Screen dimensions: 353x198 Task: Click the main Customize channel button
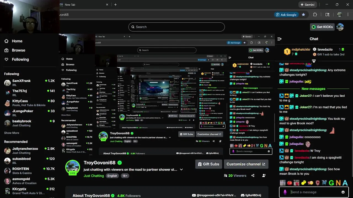246,164
